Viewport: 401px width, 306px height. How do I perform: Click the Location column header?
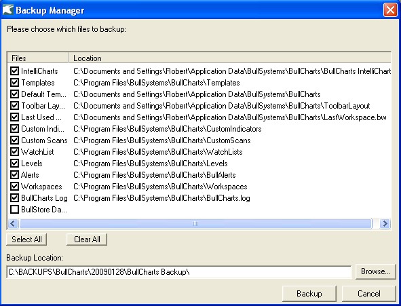[x=230, y=58]
